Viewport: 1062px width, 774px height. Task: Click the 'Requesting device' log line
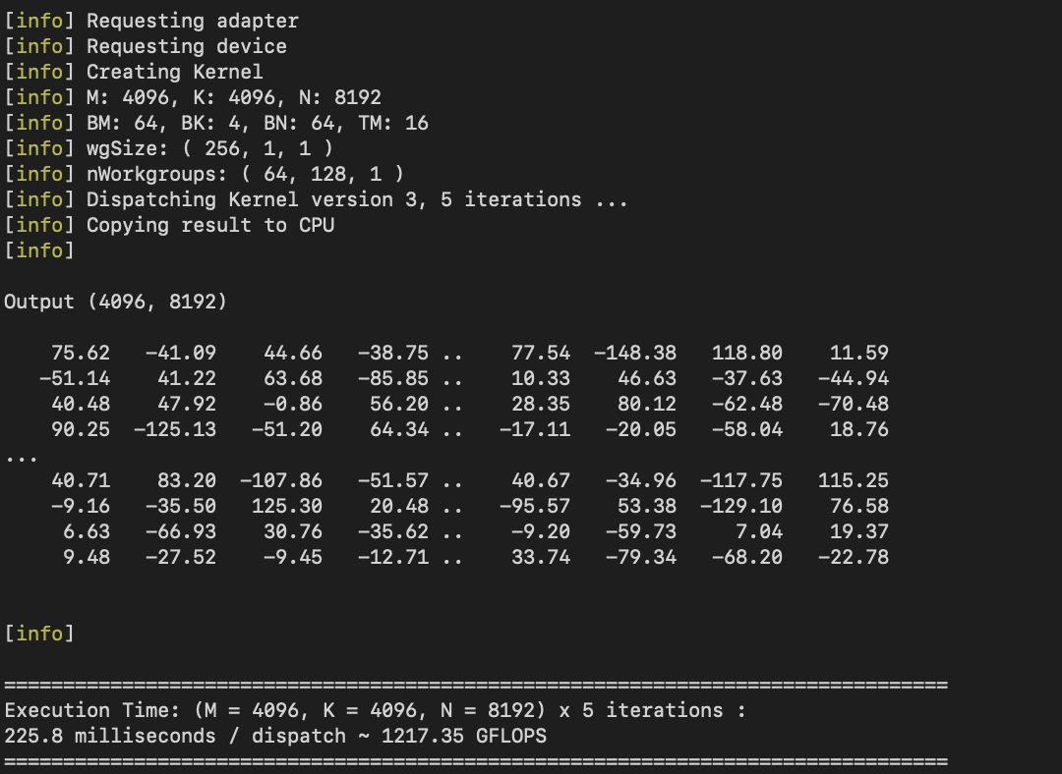145,47
